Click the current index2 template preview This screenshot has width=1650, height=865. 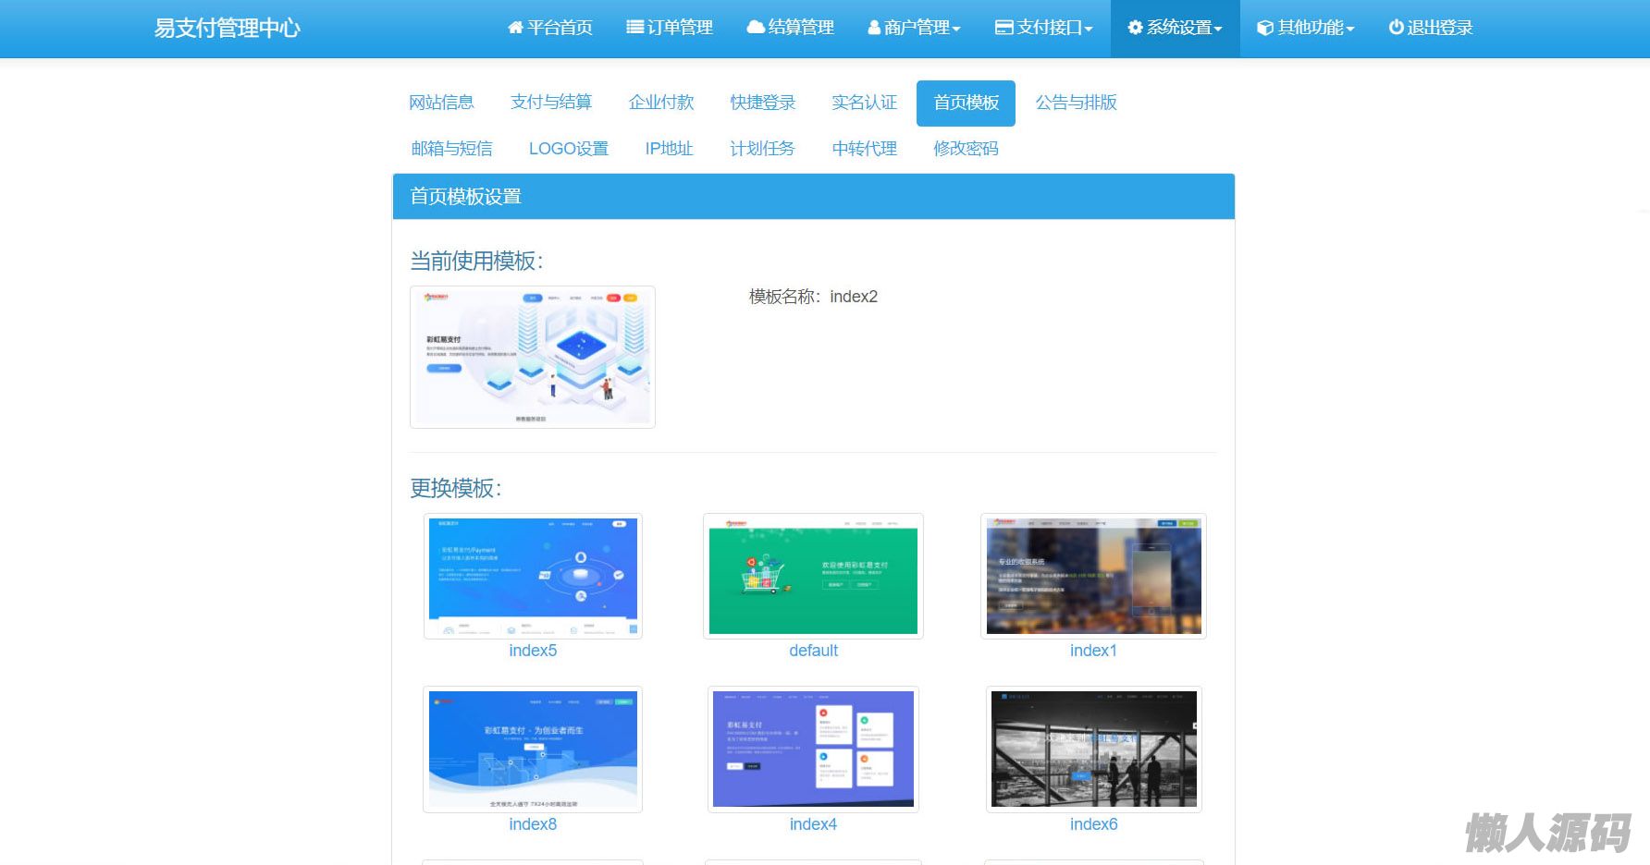533,357
